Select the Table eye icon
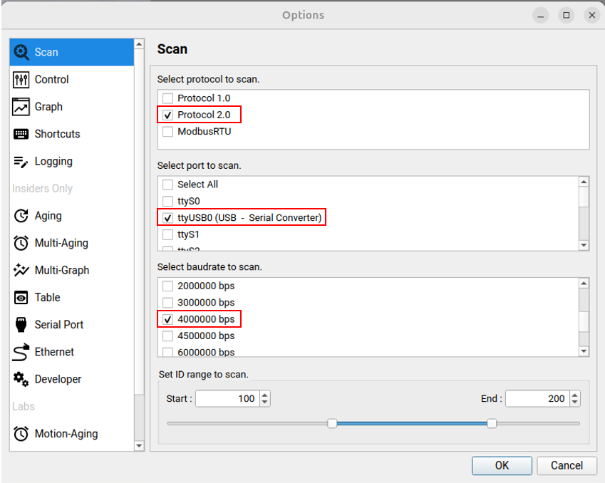Image resolution: width=605 pixels, height=483 pixels. 21,298
